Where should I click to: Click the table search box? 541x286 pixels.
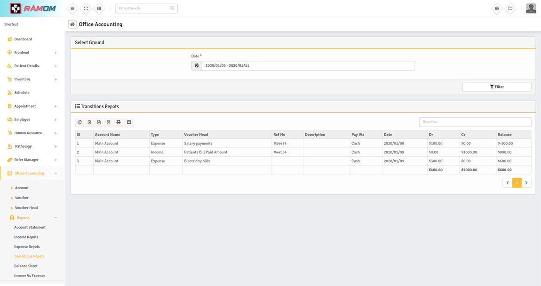475,122
